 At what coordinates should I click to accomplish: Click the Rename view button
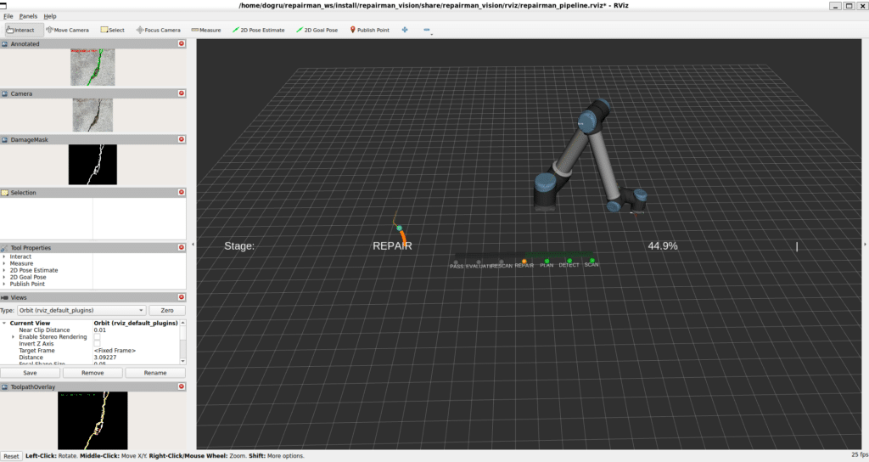point(154,373)
